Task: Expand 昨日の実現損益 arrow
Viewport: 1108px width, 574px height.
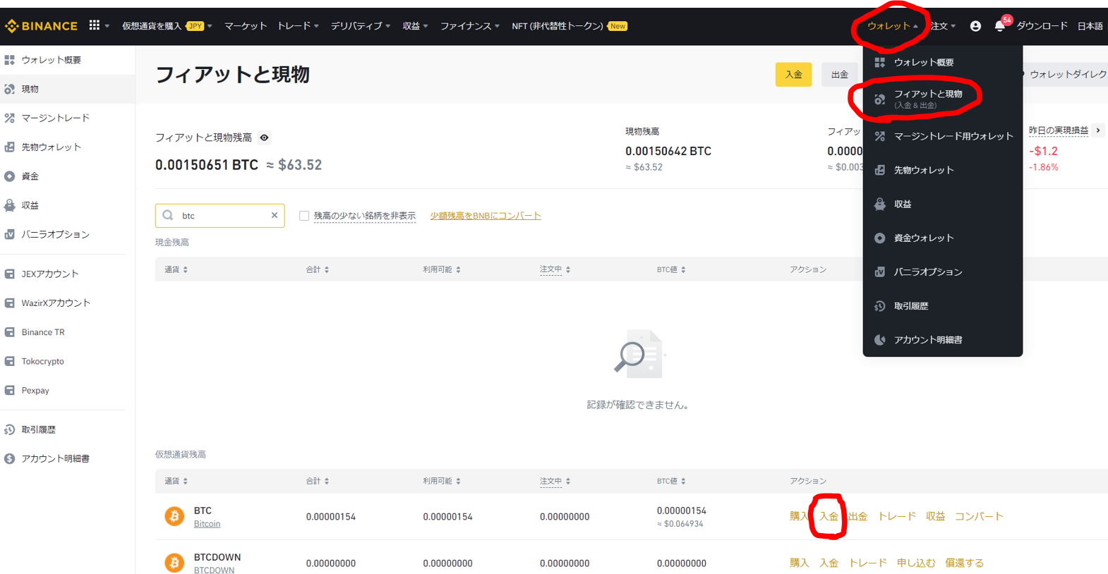Action: click(1098, 130)
